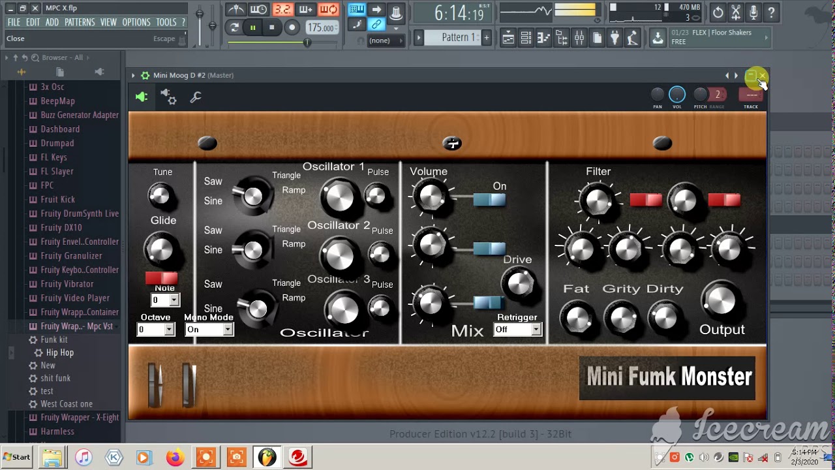The width and height of the screenshot is (835, 470).
Task: Toggle Oscillator 2 mix switch
Action: coord(489,249)
